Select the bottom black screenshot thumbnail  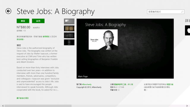[69, 42]
